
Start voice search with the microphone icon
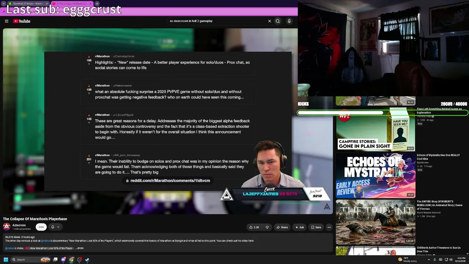point(289,21)
